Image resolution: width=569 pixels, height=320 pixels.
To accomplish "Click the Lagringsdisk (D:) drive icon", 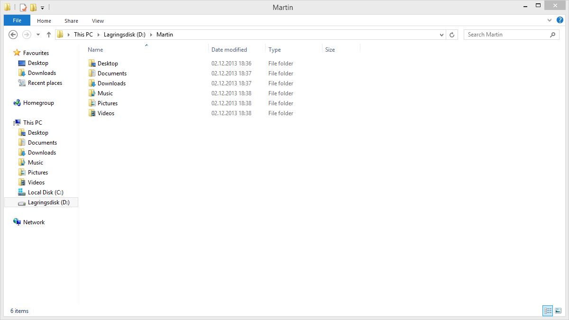I will point(22,203).
